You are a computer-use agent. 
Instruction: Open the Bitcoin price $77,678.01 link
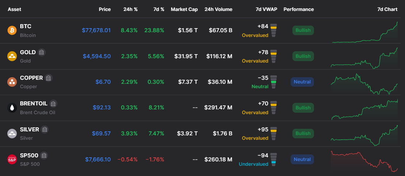click(96, 30)
